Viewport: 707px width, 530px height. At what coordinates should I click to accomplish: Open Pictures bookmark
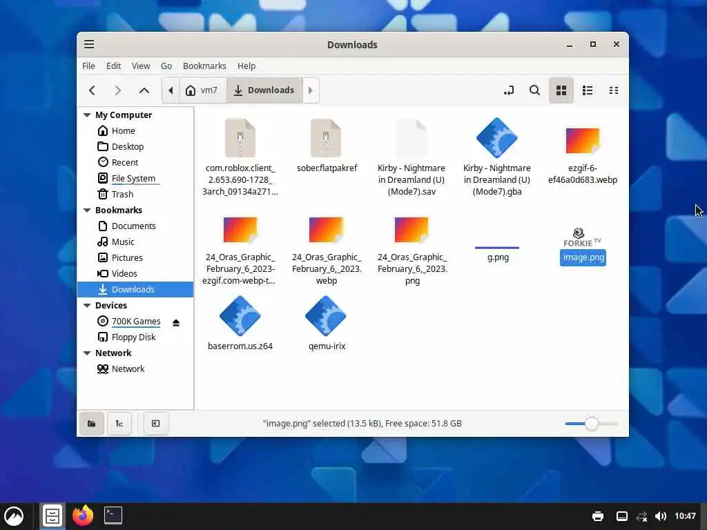(x=135, y=257)
